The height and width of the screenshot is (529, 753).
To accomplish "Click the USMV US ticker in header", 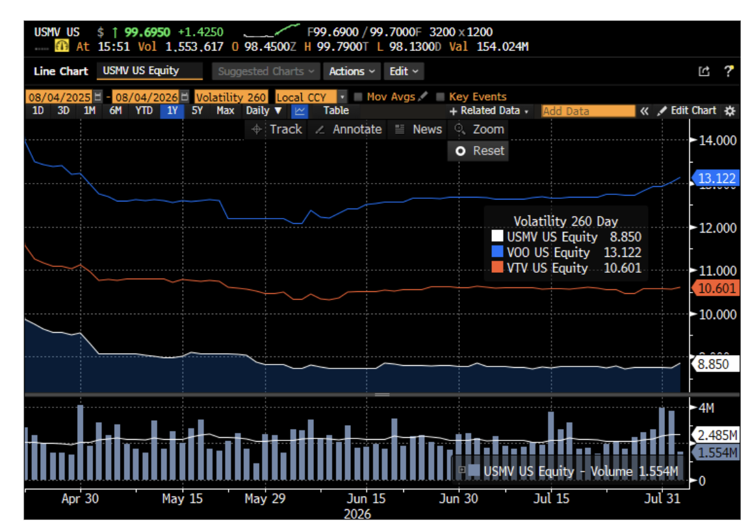I will [x=57, y=32].
